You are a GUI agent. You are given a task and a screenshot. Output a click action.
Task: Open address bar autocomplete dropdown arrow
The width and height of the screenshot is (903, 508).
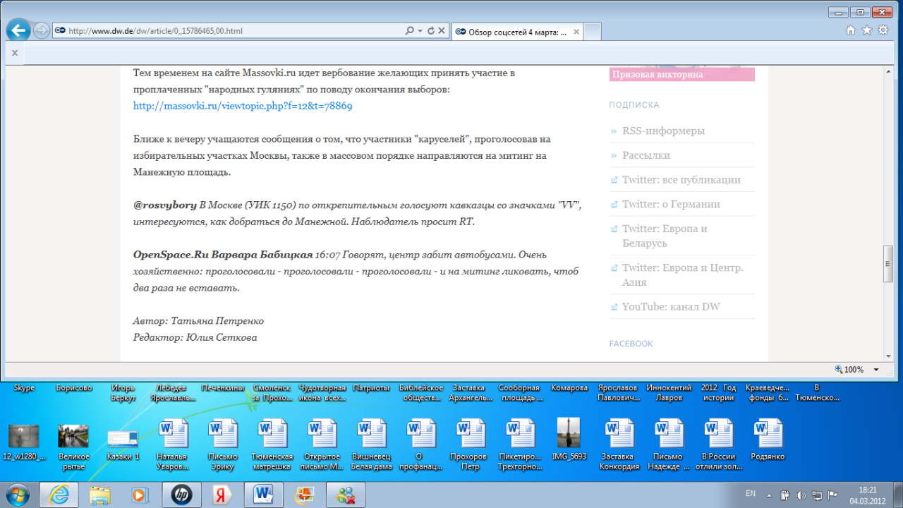[420, 31]
